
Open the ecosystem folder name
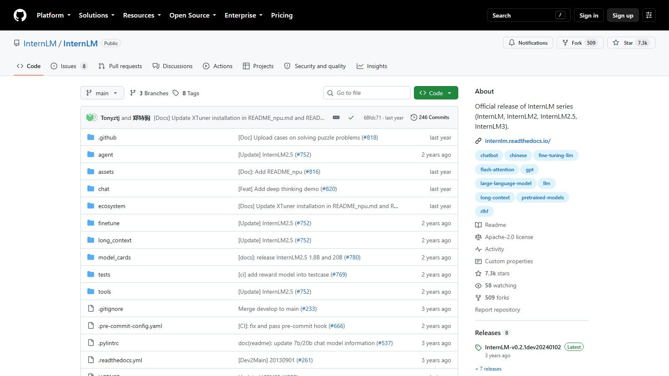pos(112,206)
